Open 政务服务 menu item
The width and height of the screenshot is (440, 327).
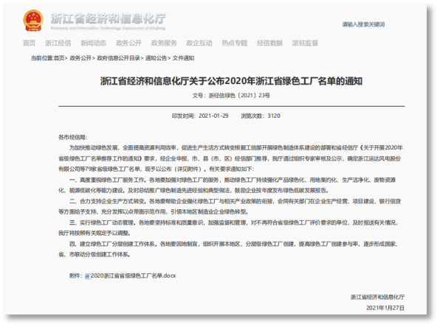pos(164,43)
